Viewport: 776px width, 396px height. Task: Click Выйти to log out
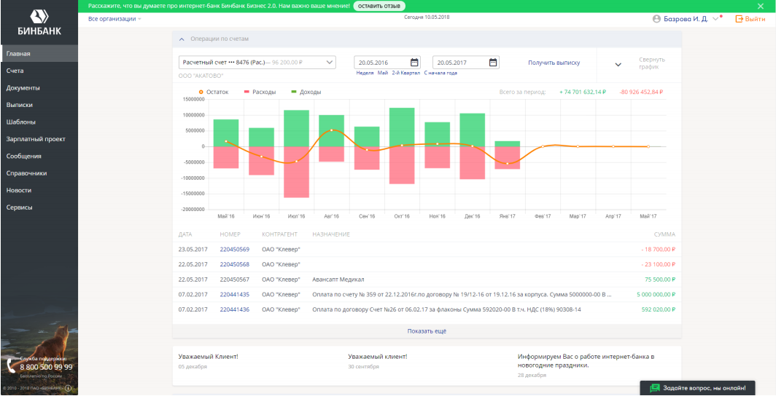(x=756, y=19)
